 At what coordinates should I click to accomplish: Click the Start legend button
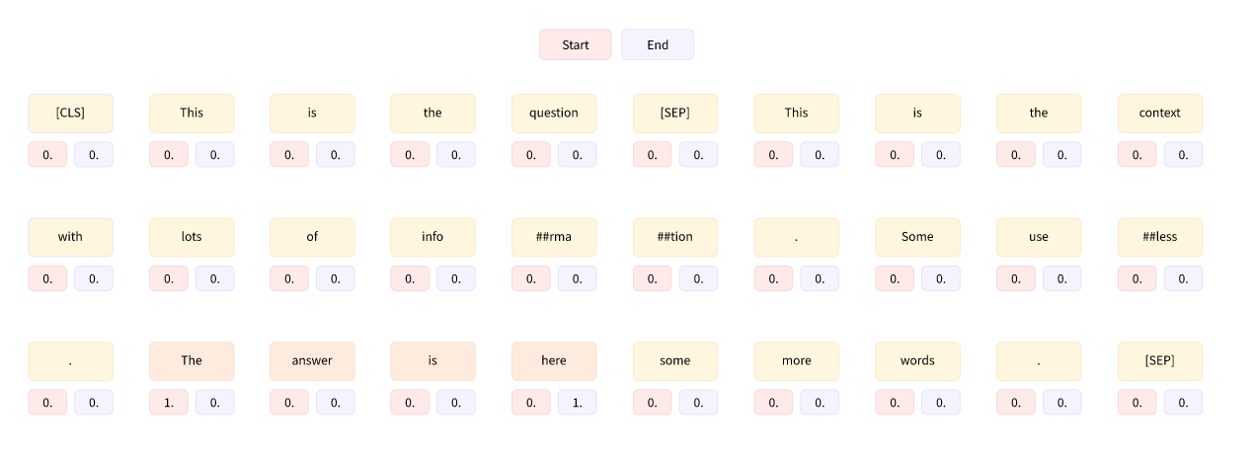[x=575, y=44]
